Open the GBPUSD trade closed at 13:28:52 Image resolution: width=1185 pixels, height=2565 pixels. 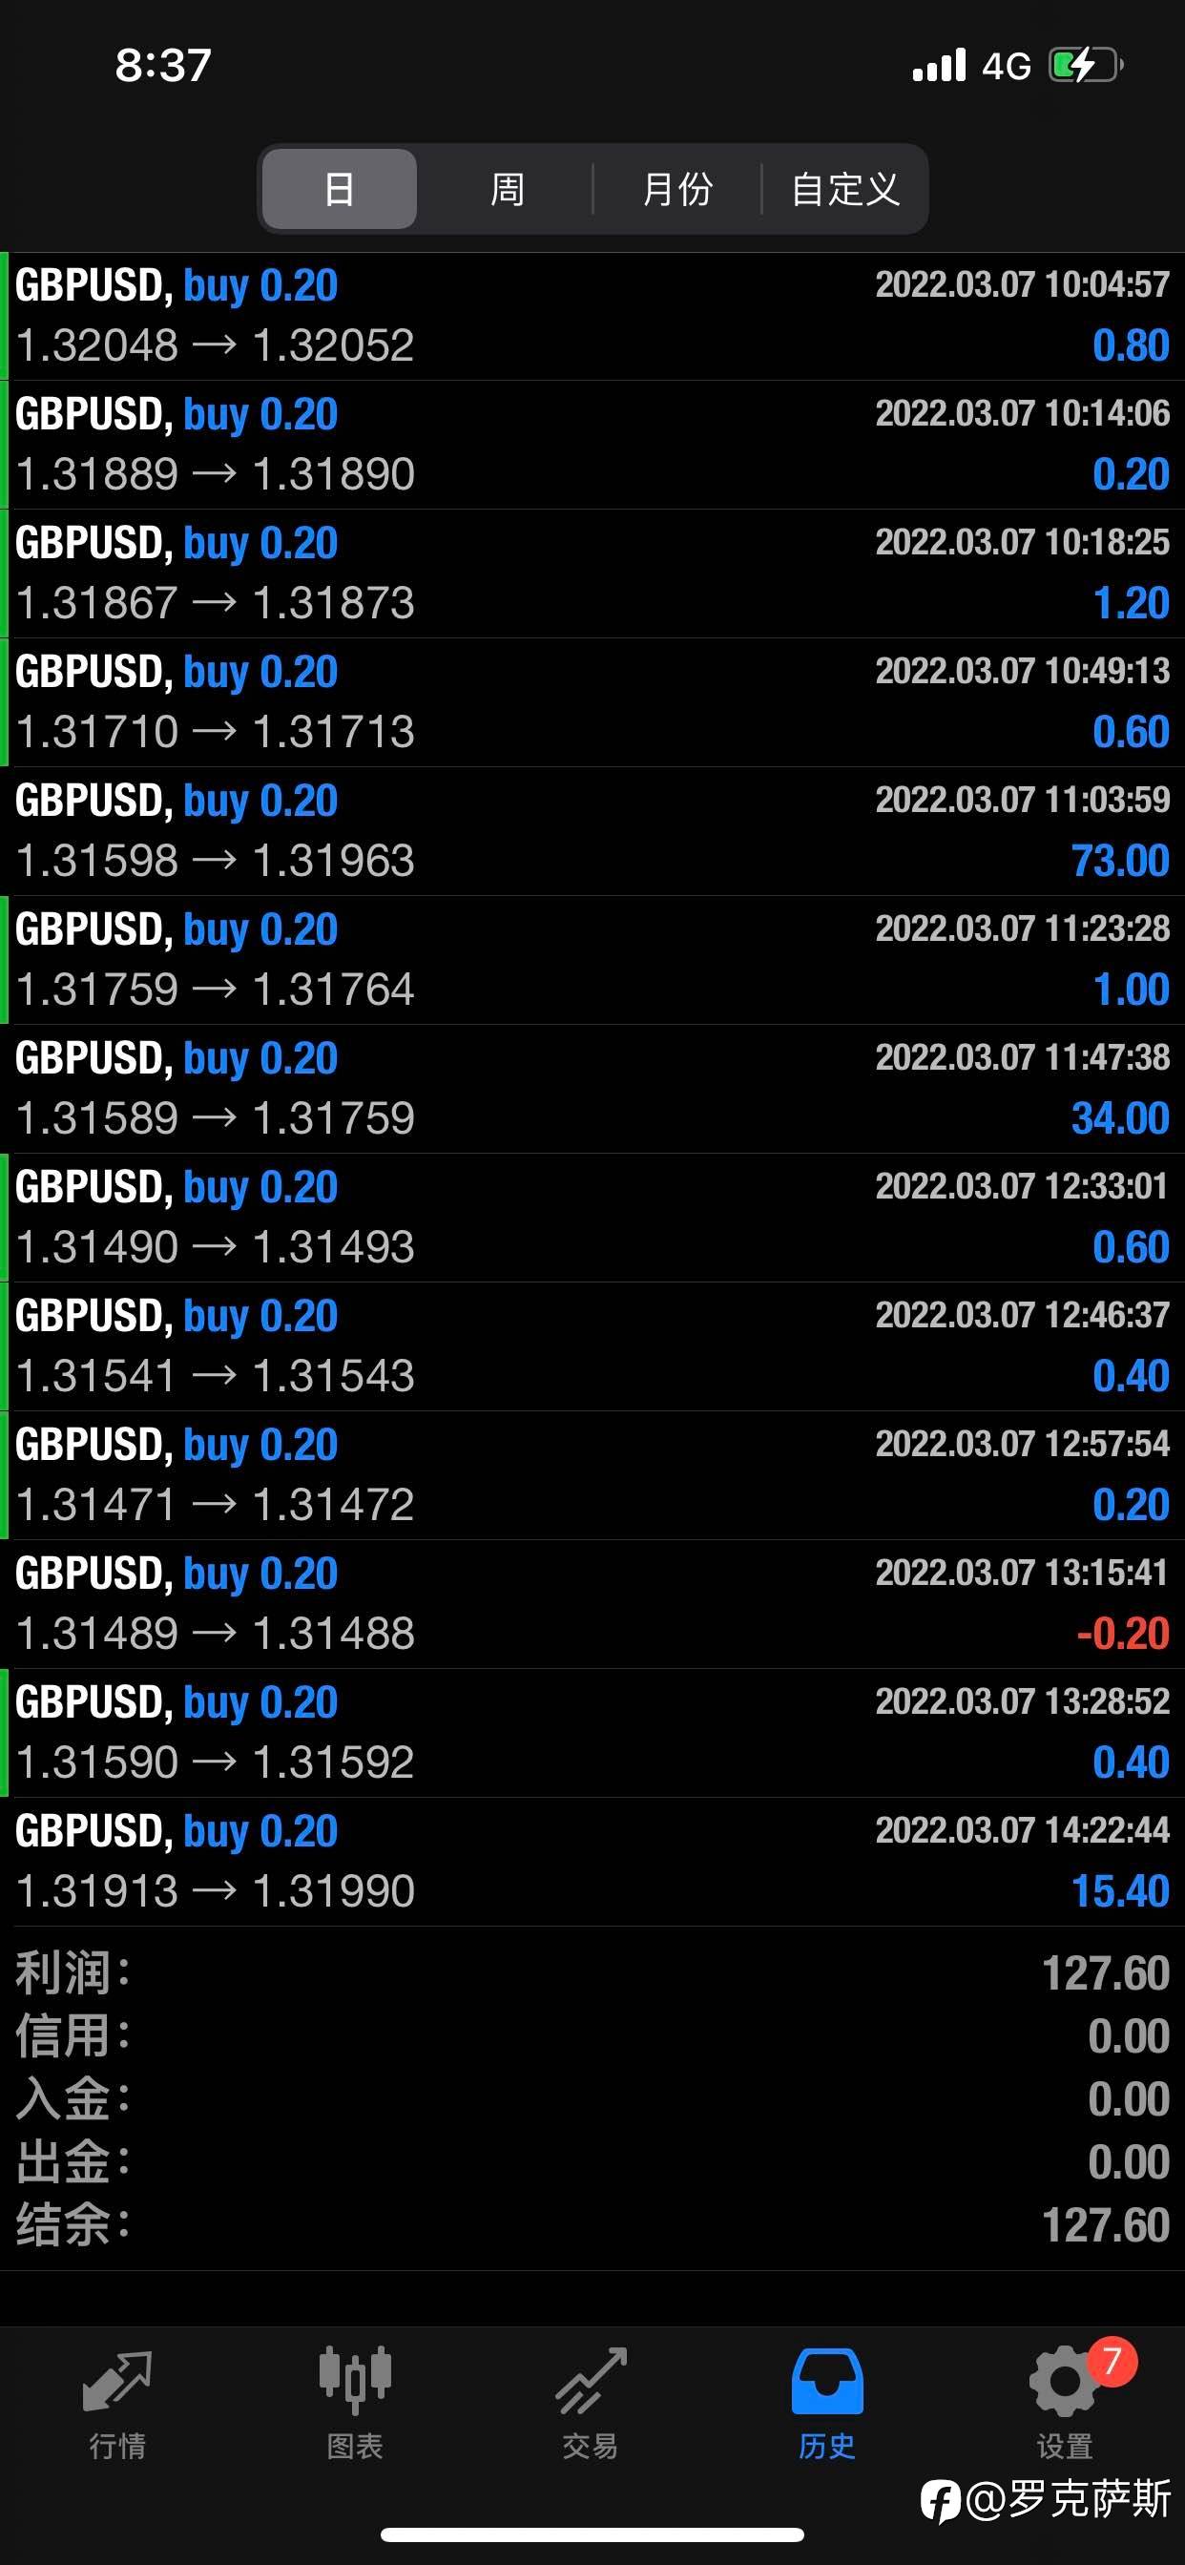click(x=592, y=1733)
